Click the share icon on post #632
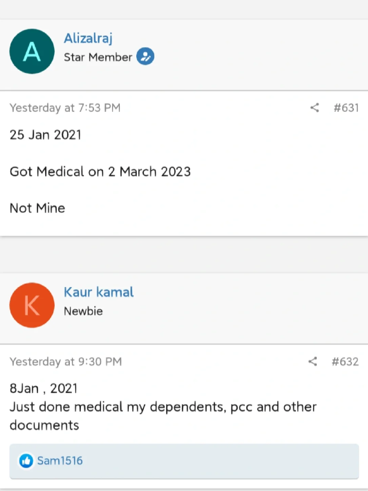368x491 pixels. point(312,361)
